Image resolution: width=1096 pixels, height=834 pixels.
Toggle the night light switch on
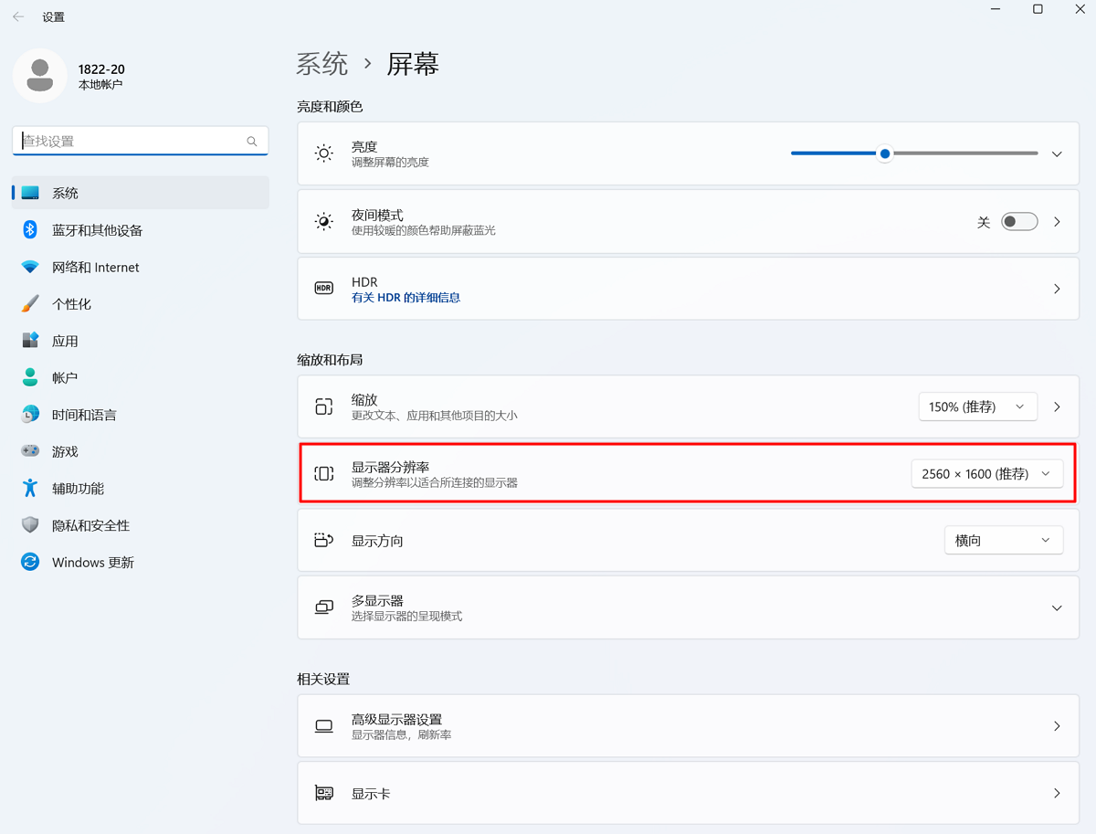(1018, 222)
